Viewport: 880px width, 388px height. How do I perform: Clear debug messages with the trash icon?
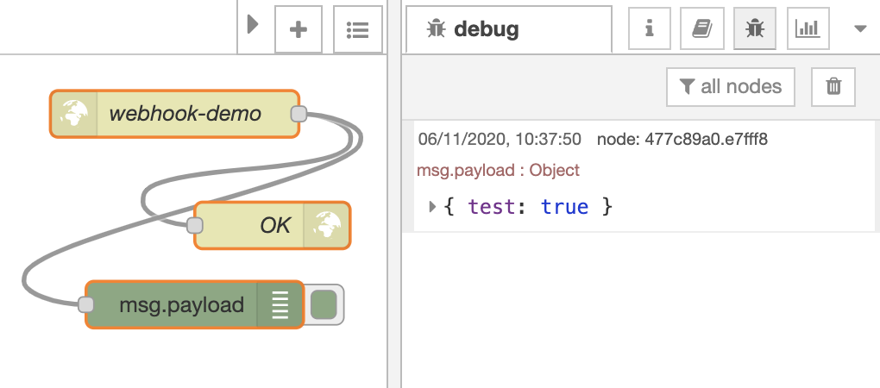click(x=833, y=86)
